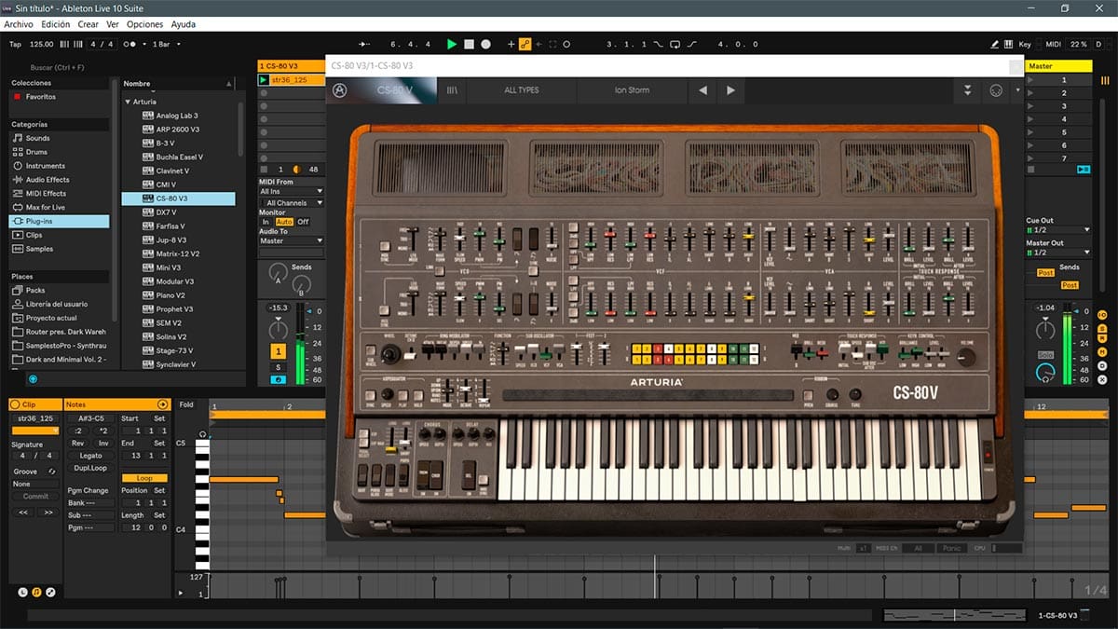Click the Panic button in CS-80 V
This screenshot has height=629, width=1118.
(950, 549)
